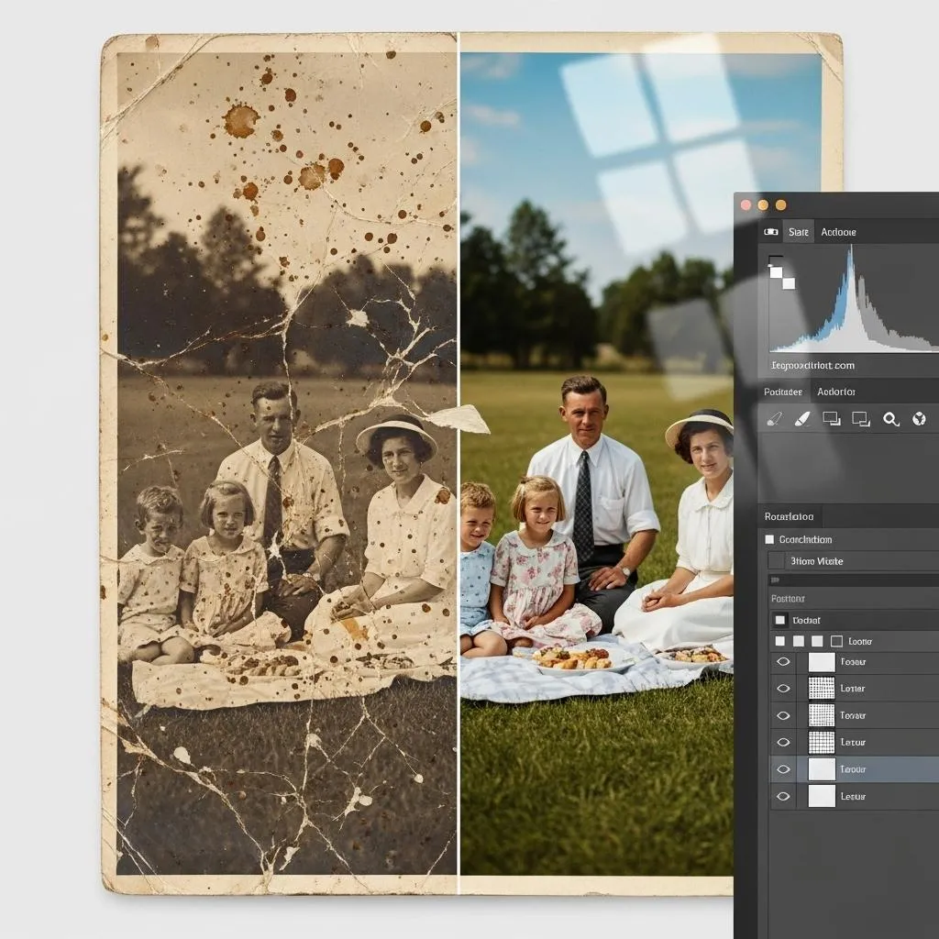Image resolution: width=939 pixels, height=939 pixels.
Task: Select the duplicate-selection tool icon
Action: 860,419
